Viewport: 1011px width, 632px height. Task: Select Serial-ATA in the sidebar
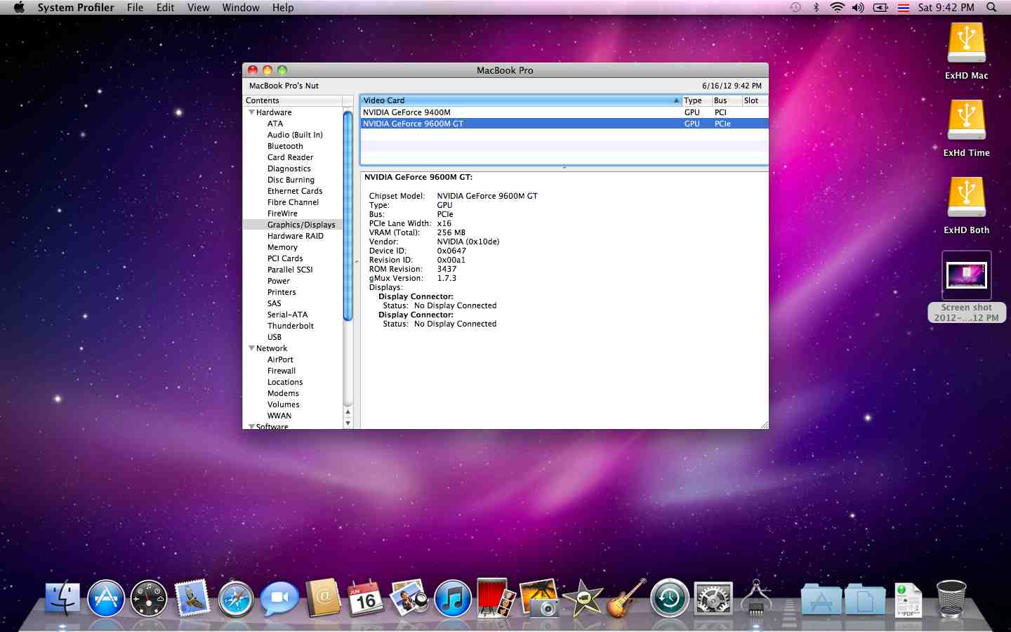287,315
